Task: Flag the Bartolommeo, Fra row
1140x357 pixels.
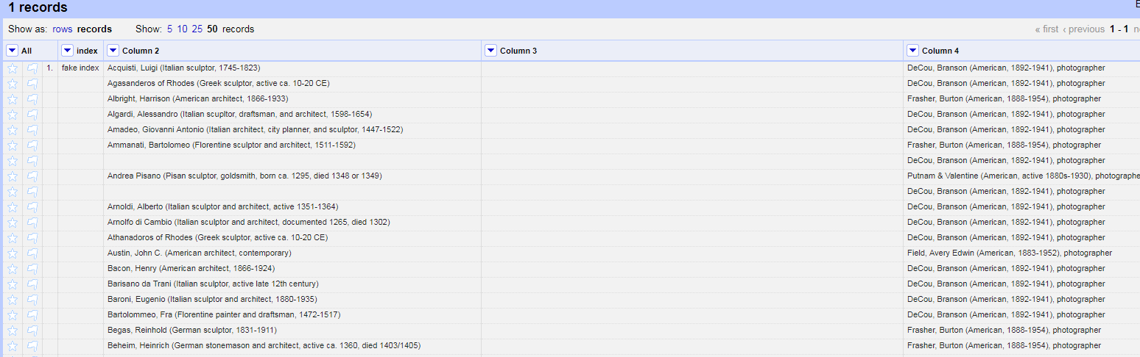Action: (x=32, y=315)
